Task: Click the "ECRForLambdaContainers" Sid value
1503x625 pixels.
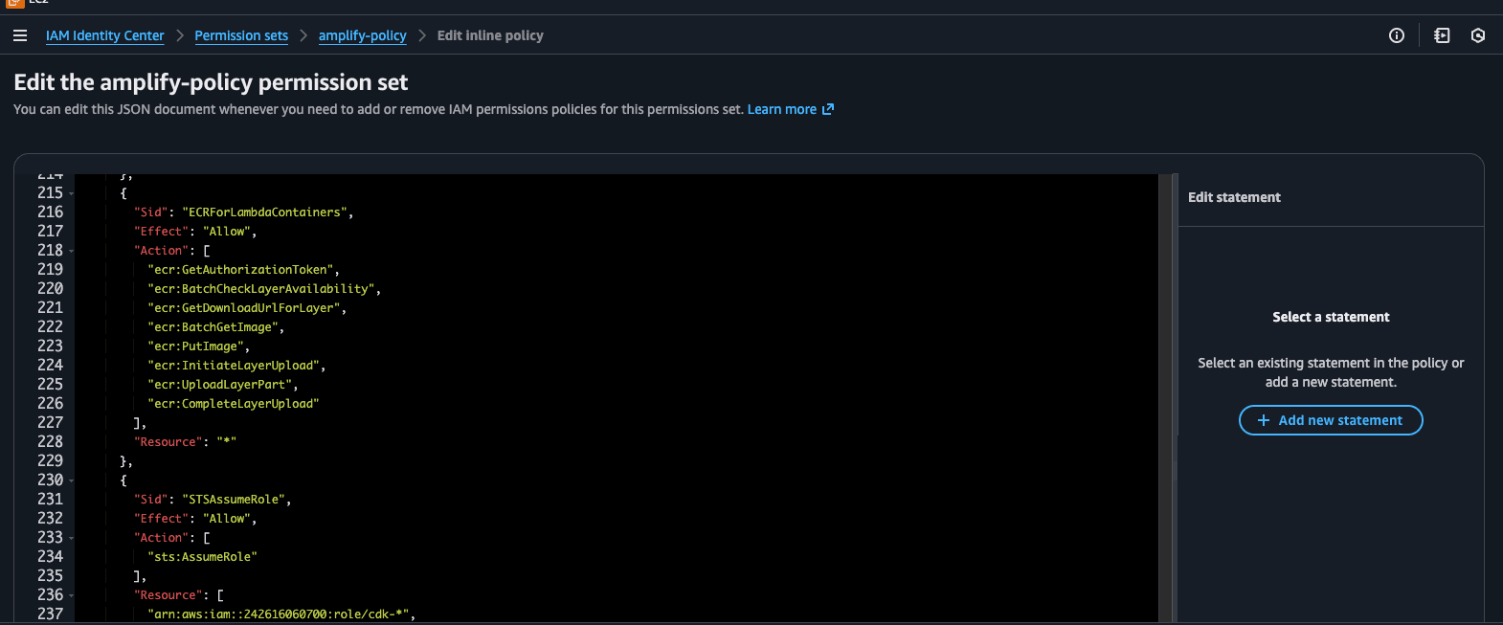Action: (265, 212)
